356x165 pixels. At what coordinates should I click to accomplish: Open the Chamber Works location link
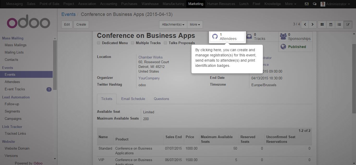[150, 57]
